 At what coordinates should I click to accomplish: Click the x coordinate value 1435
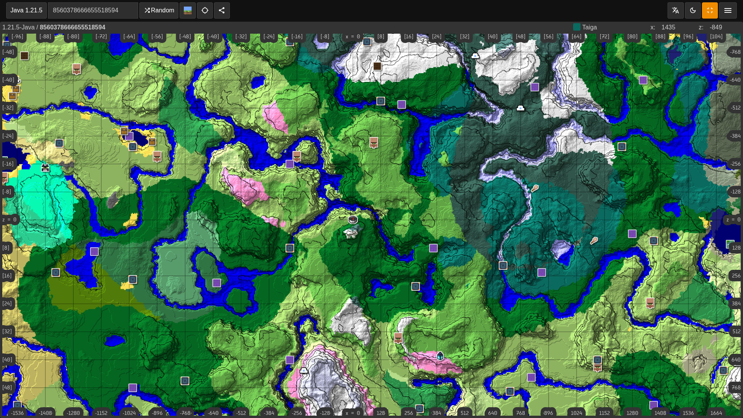pos(668,27)
